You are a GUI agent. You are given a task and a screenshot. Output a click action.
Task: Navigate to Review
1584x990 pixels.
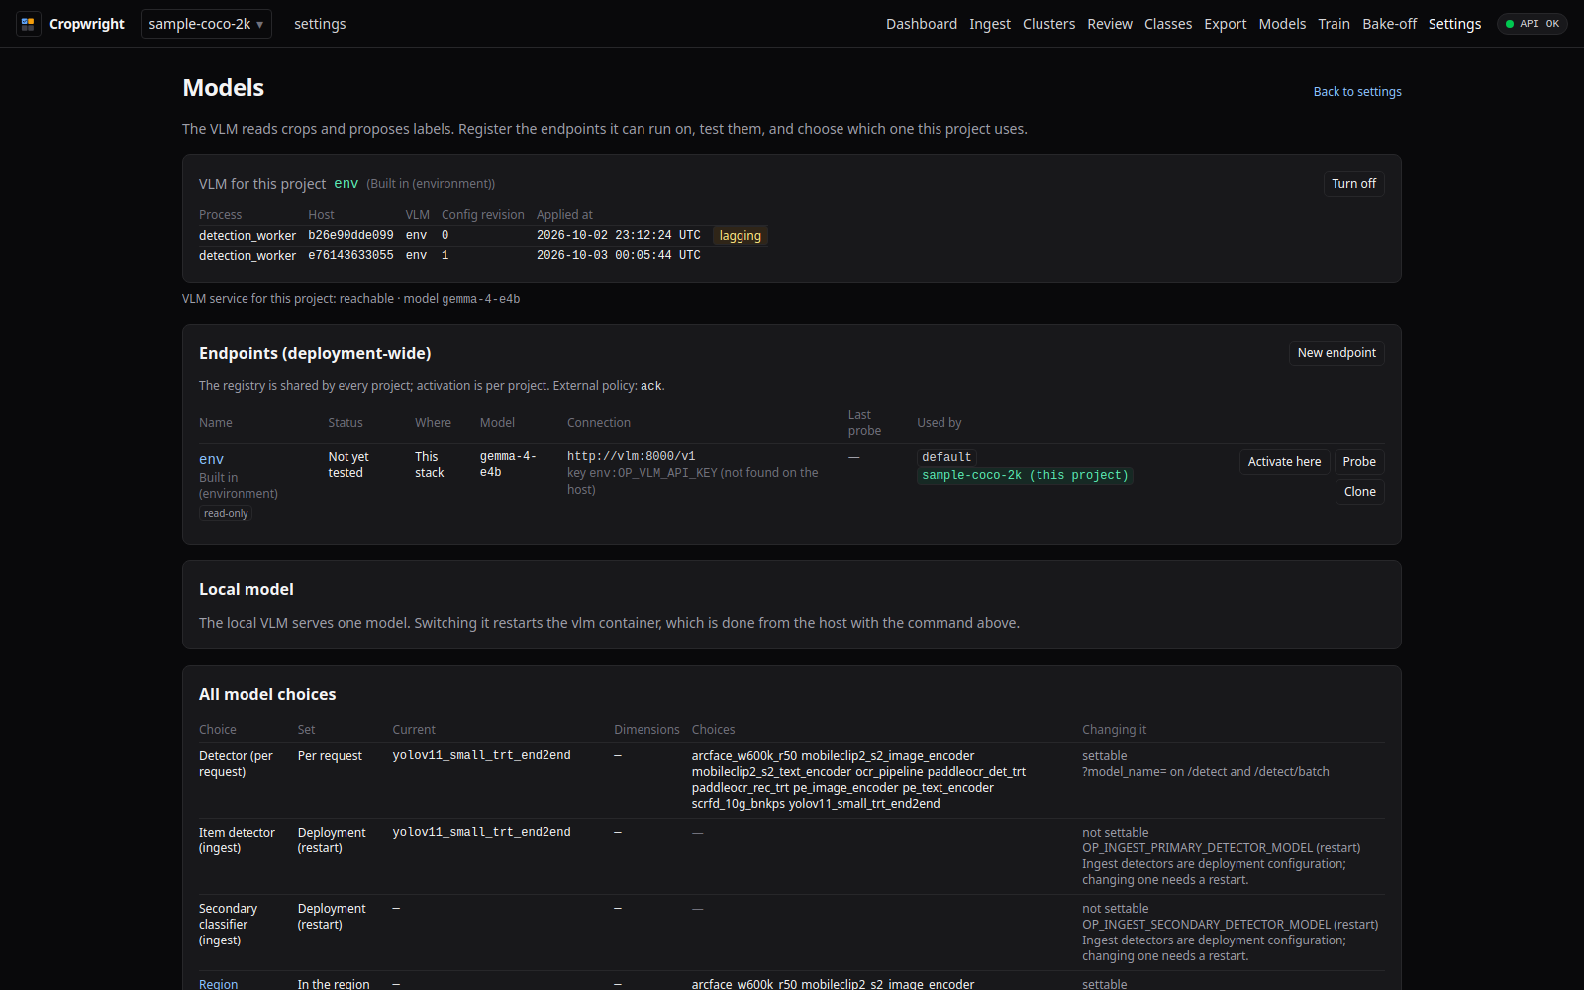tap(1110, 24)
